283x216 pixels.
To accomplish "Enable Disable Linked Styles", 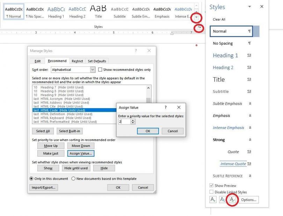I will coord(212,192).
